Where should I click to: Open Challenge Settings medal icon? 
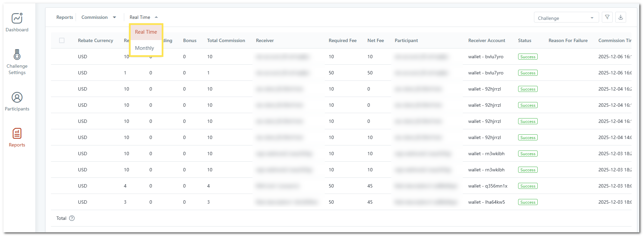click(x=17, y=55)
